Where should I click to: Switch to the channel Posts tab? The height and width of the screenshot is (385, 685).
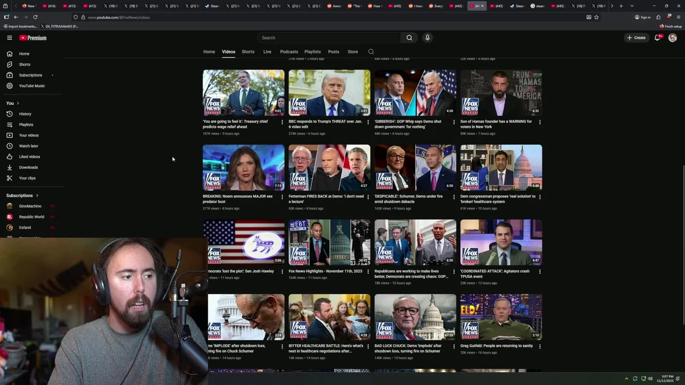click(x=333, y=52)
